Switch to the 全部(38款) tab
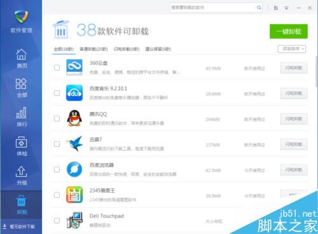The image size is (318, 234). 64,49
